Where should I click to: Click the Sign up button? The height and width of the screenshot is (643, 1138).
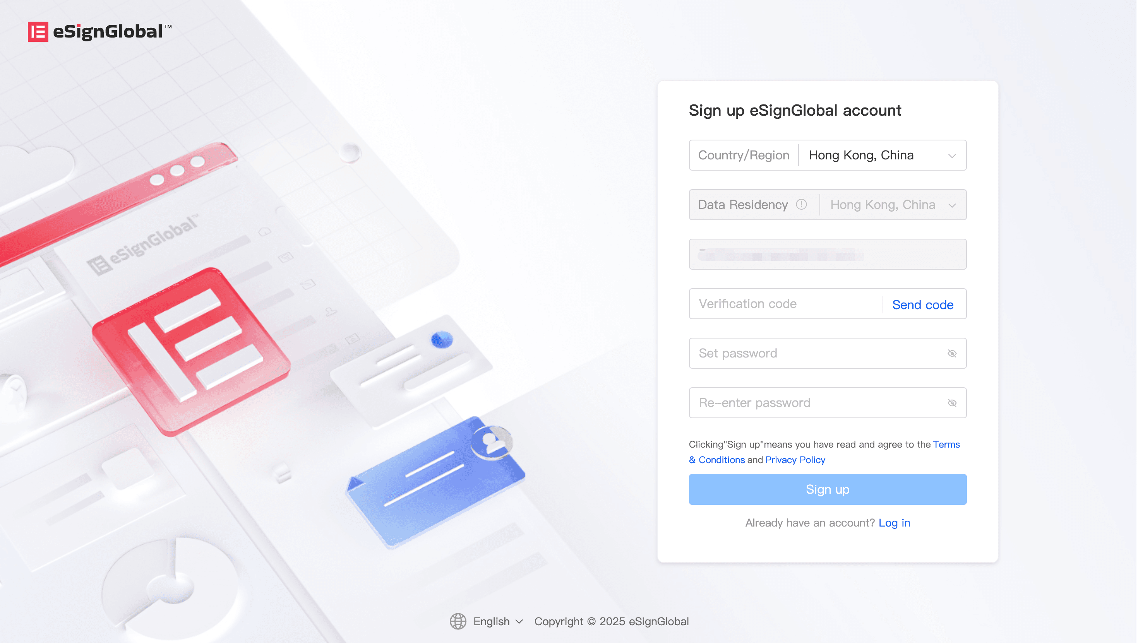click(828, 489)
